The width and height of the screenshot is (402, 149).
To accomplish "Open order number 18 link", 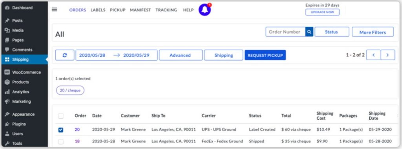I will (x=77, y=141).
